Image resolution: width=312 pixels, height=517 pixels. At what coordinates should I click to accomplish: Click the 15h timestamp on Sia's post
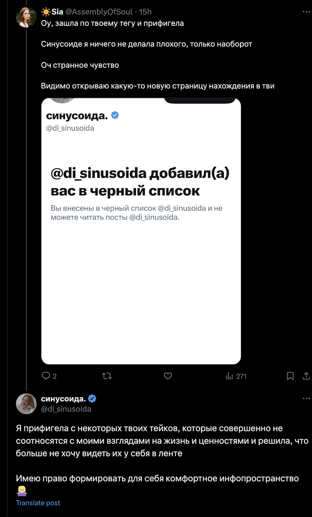(145, 12)
